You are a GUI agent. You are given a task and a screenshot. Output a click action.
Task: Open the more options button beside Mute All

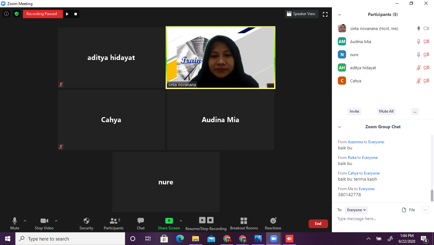[415, 111]
